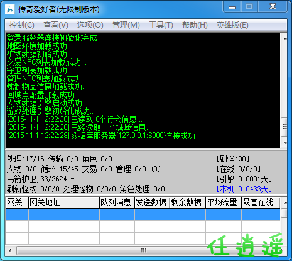This screenshot has height=261, width=292.
Task: Click log panel scroll-down arrow
Action: [285, 143]
